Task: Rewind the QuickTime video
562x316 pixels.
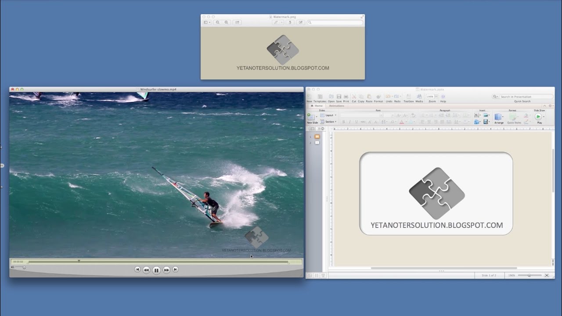Action: [x=146, y=270]
